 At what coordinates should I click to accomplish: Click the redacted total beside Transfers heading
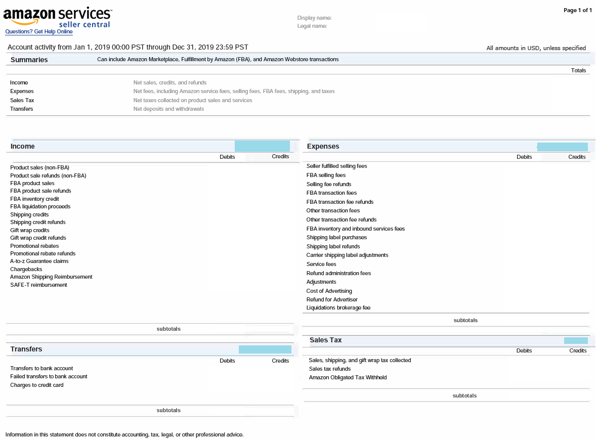coord(265,349)
